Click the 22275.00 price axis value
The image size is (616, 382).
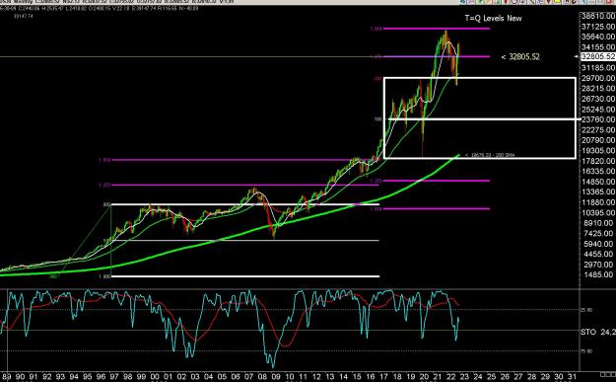point(598,130)
